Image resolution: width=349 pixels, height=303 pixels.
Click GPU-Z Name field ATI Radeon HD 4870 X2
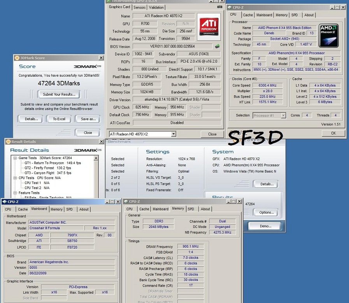pos(163,16)
